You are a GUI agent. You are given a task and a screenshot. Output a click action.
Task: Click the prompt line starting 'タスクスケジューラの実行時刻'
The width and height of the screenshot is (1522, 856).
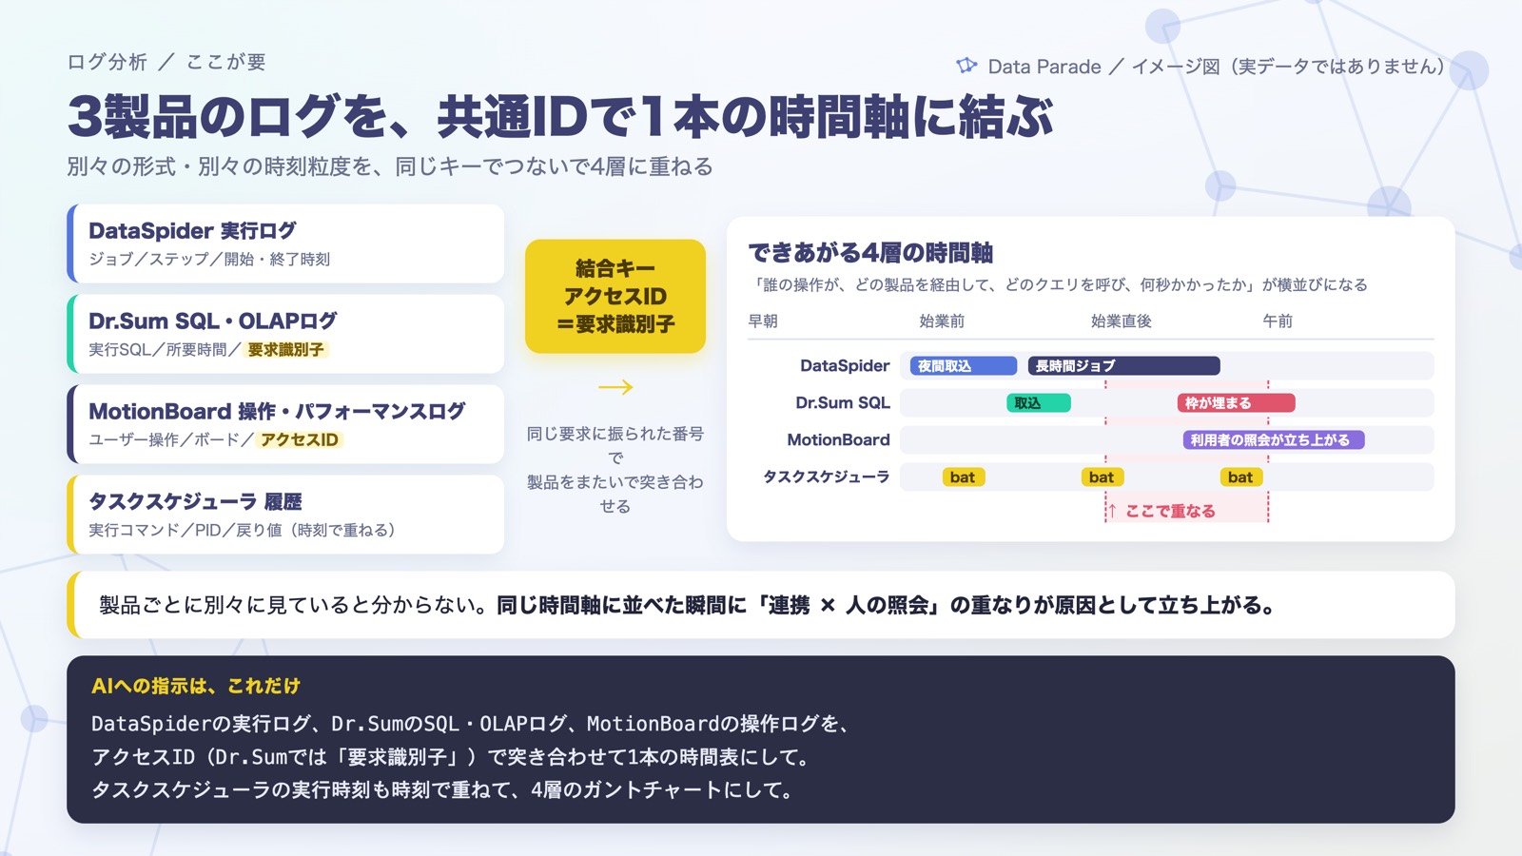tap(444, 789)
